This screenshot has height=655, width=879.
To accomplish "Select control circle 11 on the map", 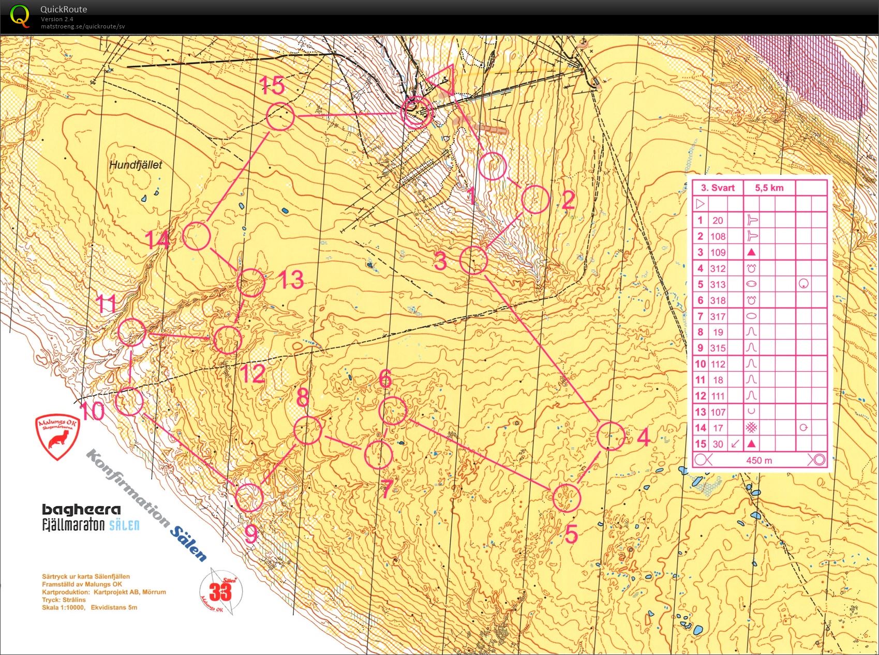I will pos(132,332).
